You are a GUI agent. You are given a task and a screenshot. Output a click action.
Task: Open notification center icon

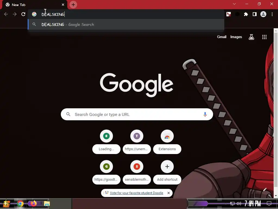[269, 204]
